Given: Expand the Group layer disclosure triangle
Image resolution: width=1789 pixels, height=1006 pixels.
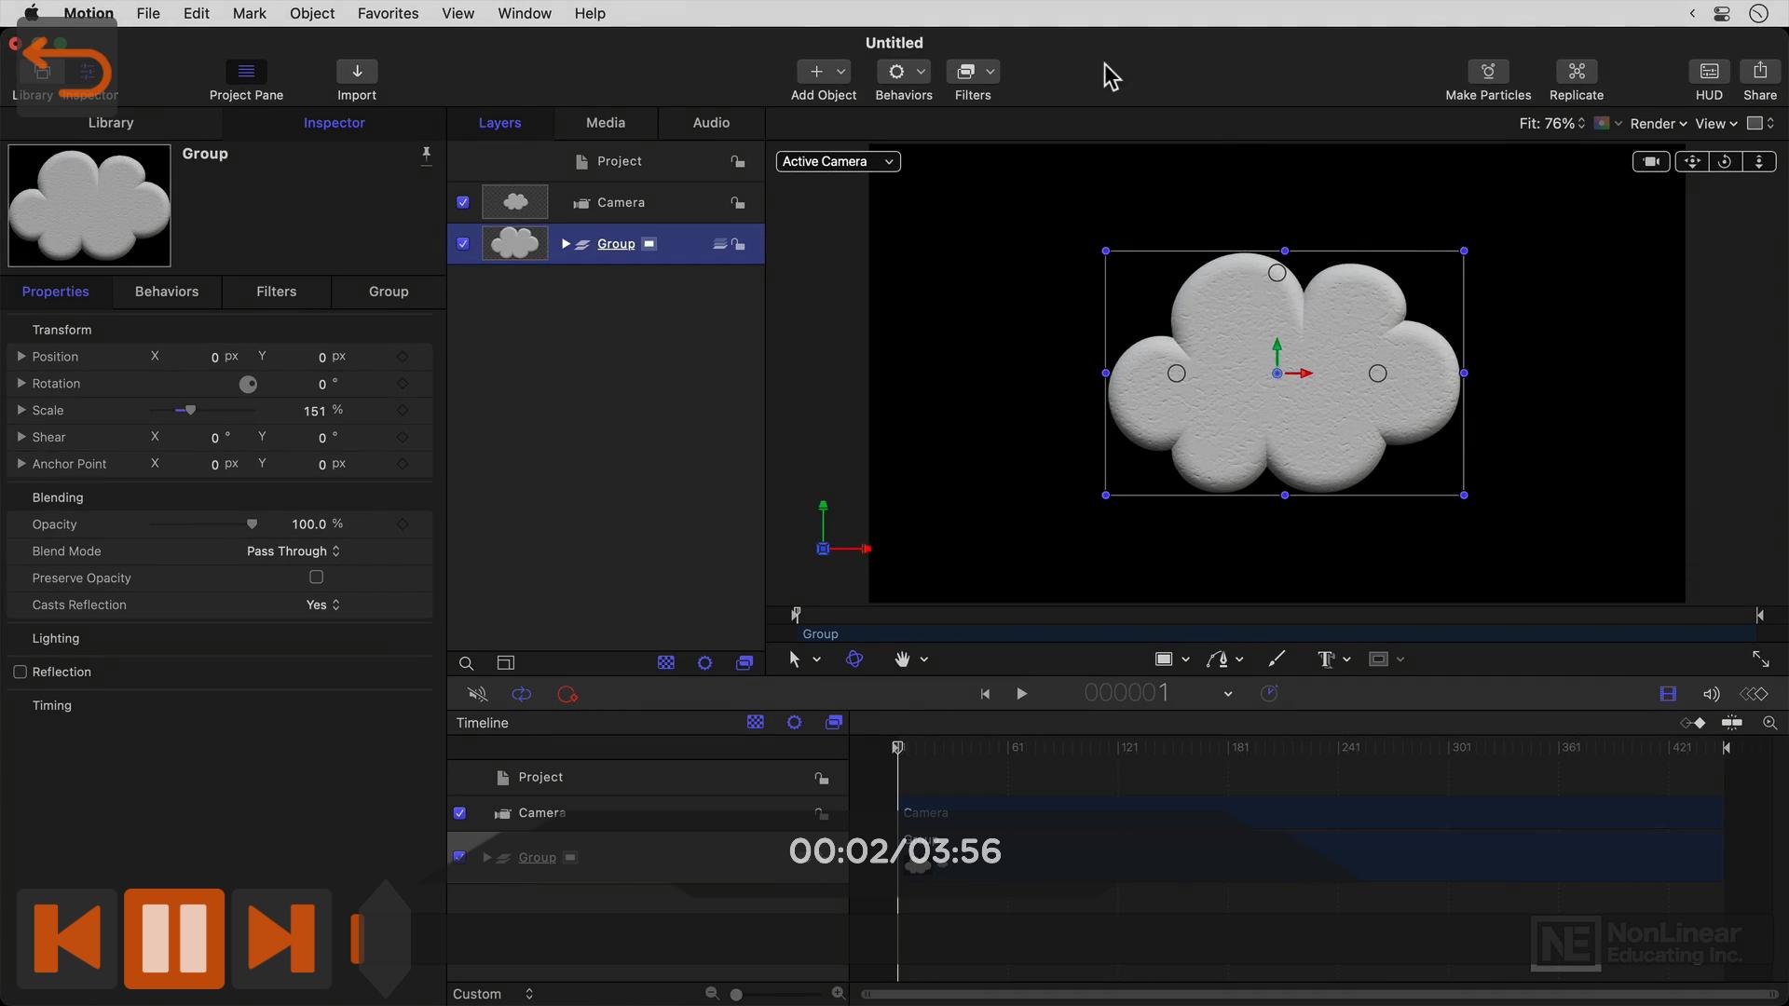Looking at the screenshot, I should 566,243.
